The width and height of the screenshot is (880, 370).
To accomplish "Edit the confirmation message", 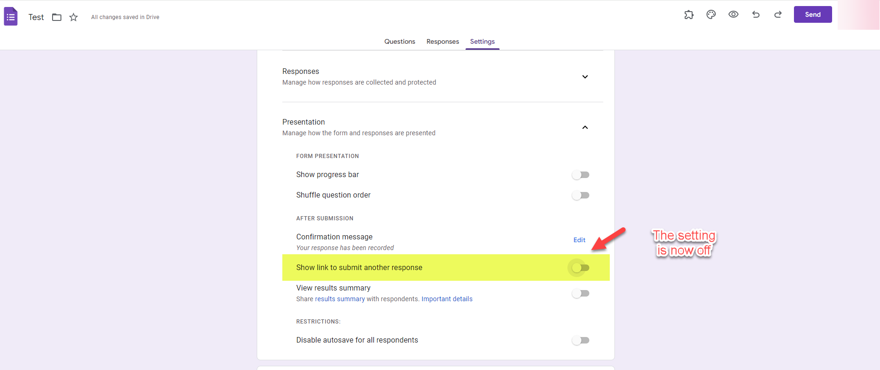I will (x=579, y=240).
